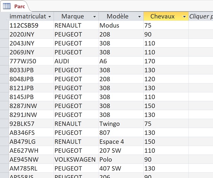This screenshot has width=213, height=178.
Task: Click the Polo model cell
Action: [x=121, y=160]
